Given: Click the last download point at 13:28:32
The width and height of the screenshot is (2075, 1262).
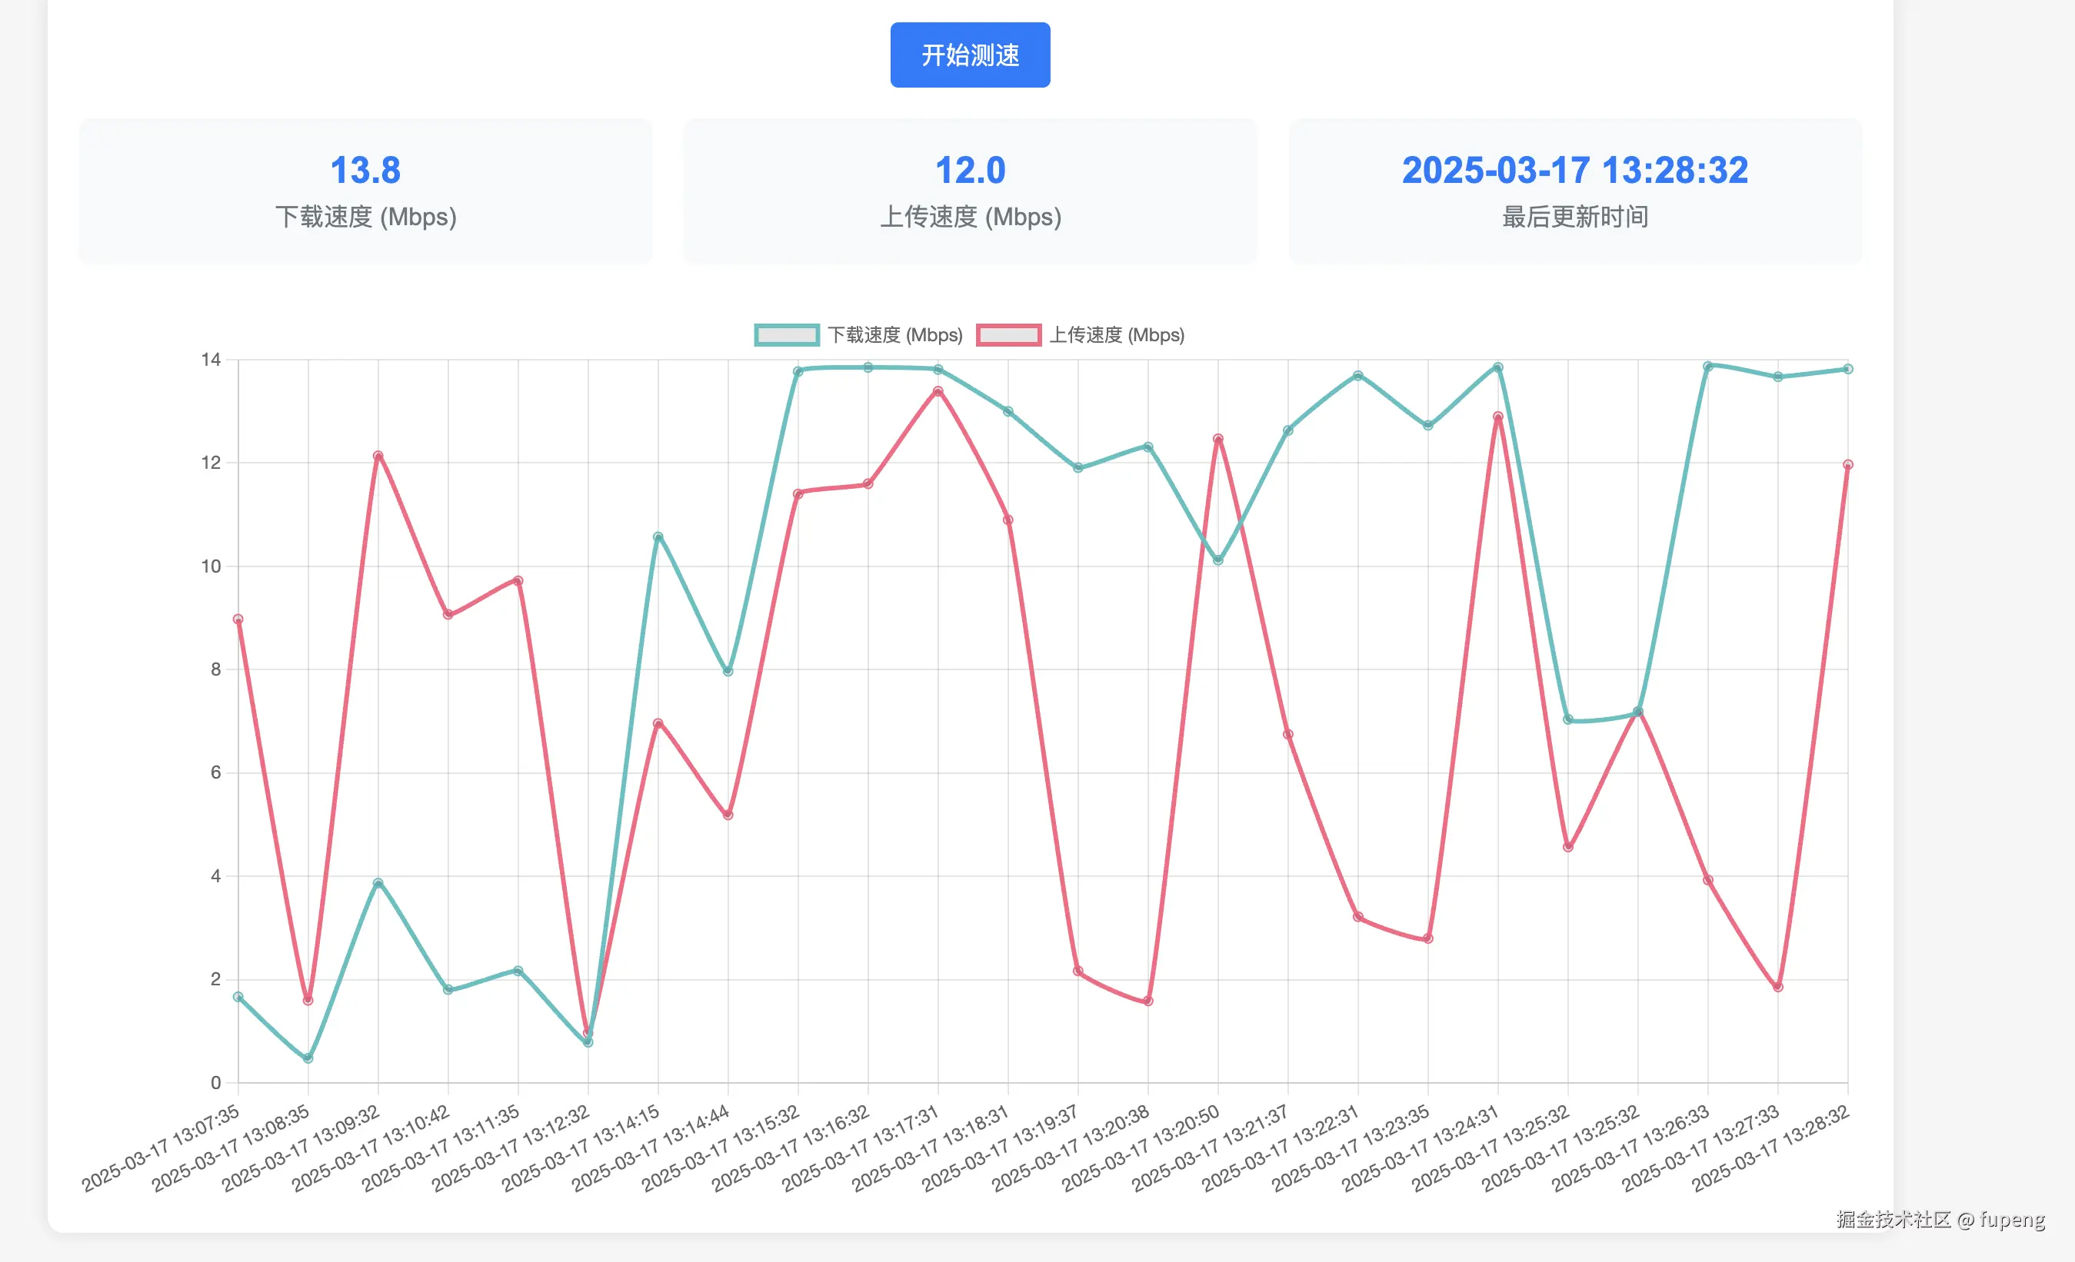Looking at the screenshot, I should (x=1847, y=368).
